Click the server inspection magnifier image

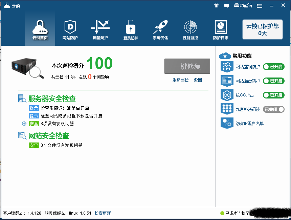pos(28,68)
